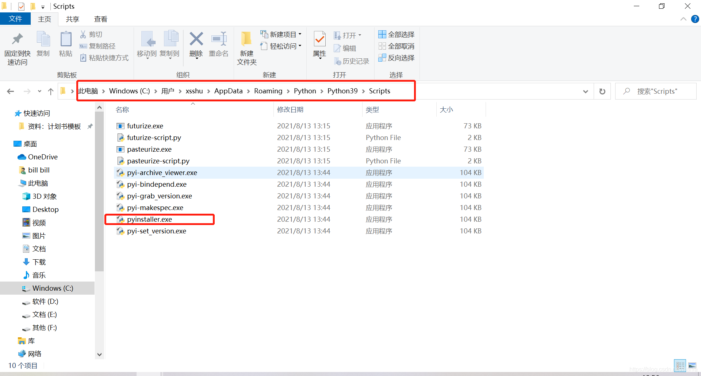Click the Properties checkmark icon in title bar
This screenshot has width=701, height=376.
21,6
